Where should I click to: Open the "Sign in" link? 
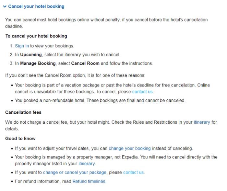pyautogui.click(x=22, y=46)
